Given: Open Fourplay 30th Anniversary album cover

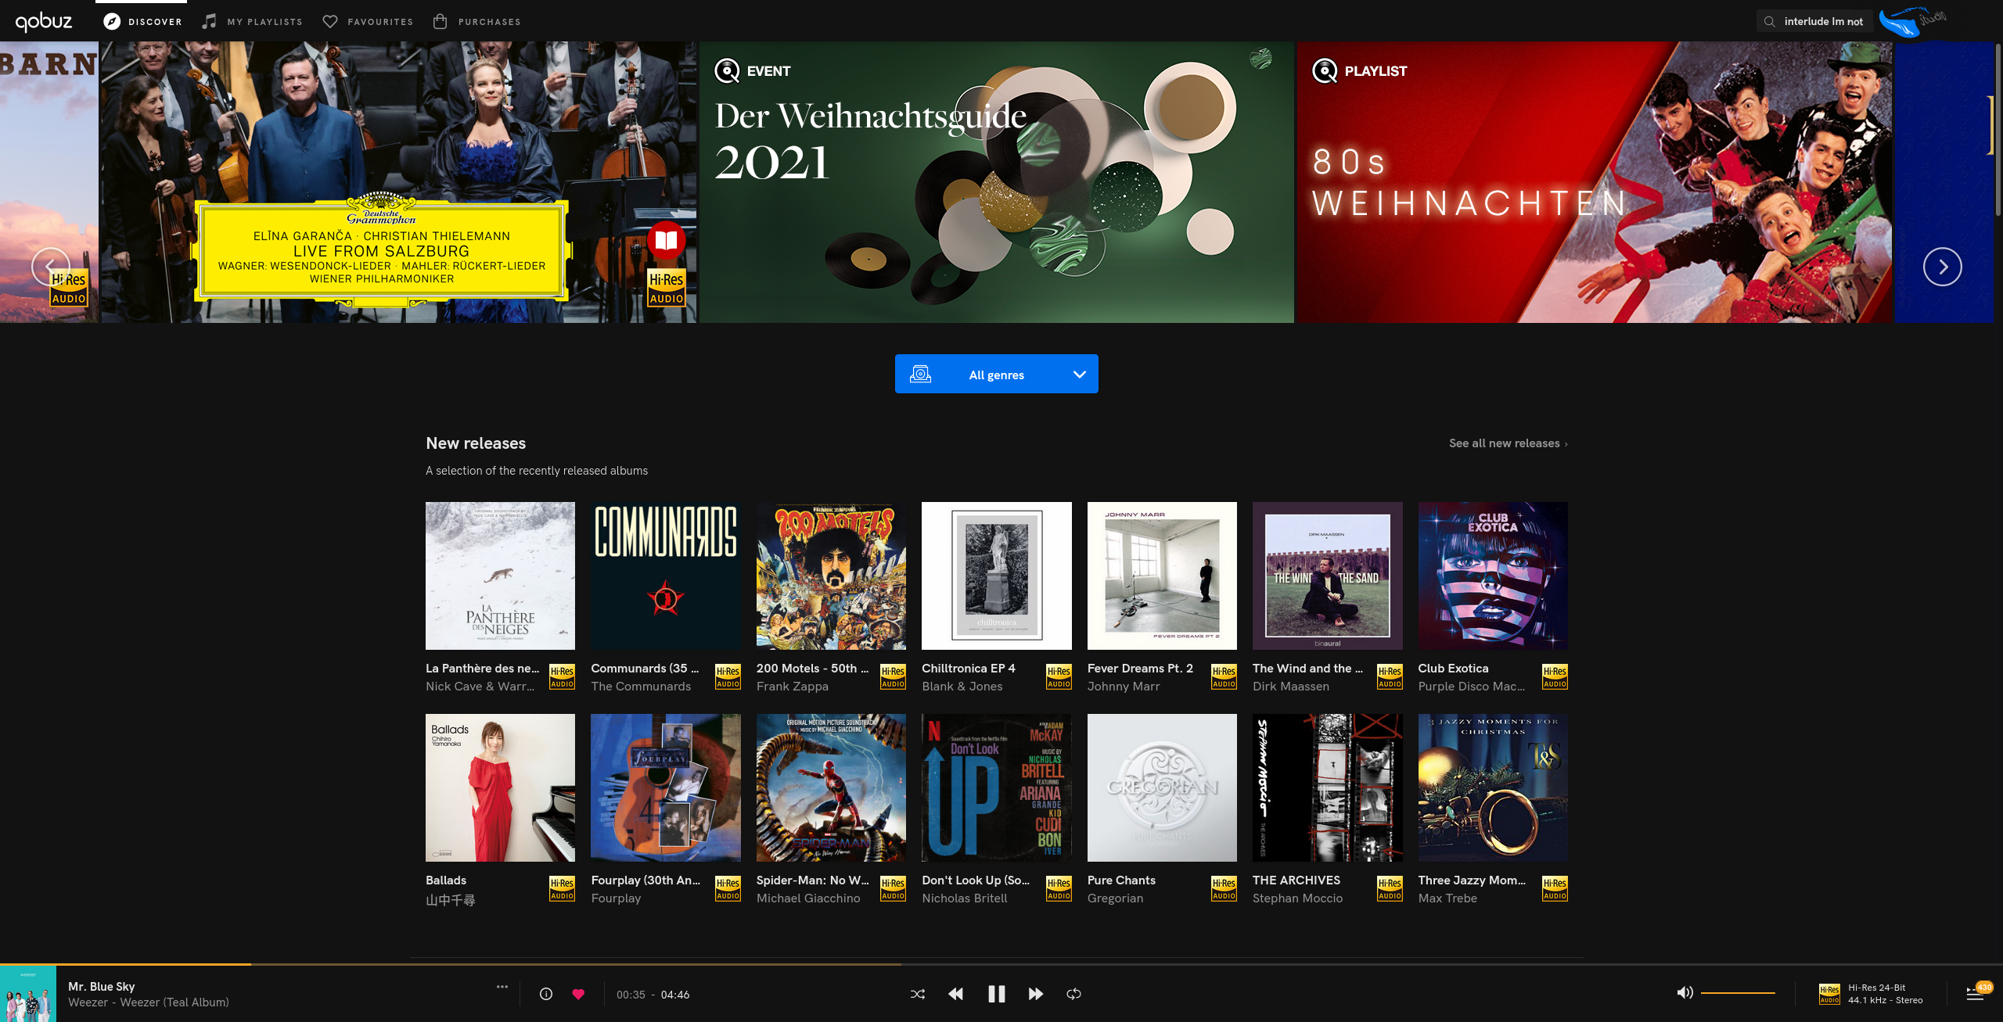Looking at the screenshot, I should 665,787.
